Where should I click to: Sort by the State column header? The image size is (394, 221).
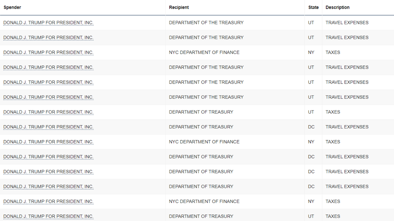tap(313, 7)
